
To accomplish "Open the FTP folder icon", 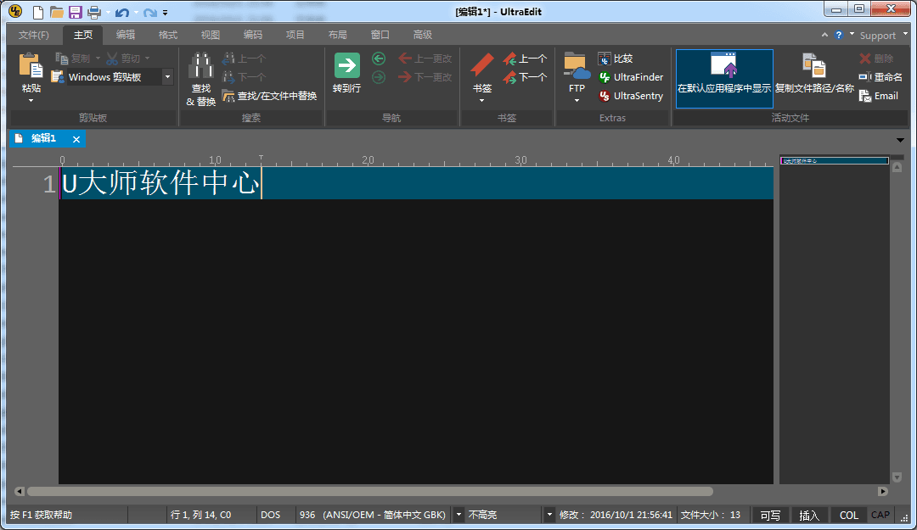I will coord(577,66).
